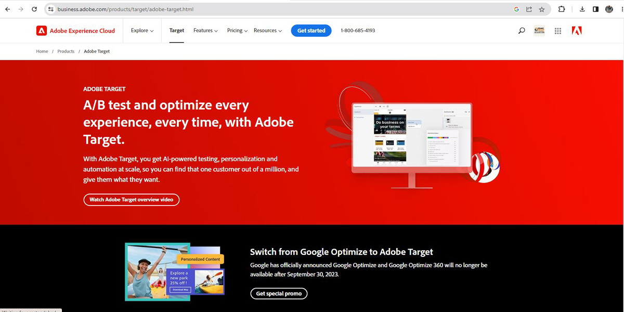Screen dimensions: 624x312
Task: Click the A/B test and optimize headline
Action: pyautogui.click(x=188, y=122)
